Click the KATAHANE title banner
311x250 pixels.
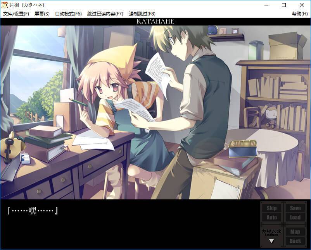[x=155, y=22]
